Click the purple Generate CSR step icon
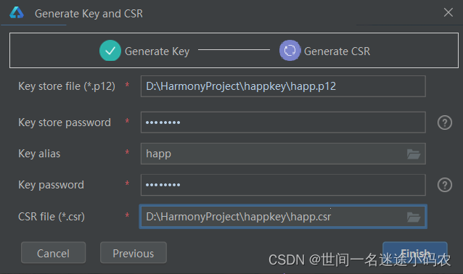This screenshot has height=274, width=463. [290, 51]
